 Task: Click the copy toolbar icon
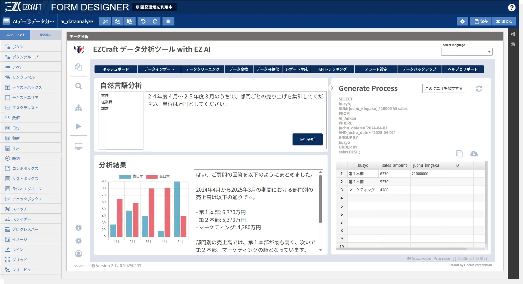(117, 21)
